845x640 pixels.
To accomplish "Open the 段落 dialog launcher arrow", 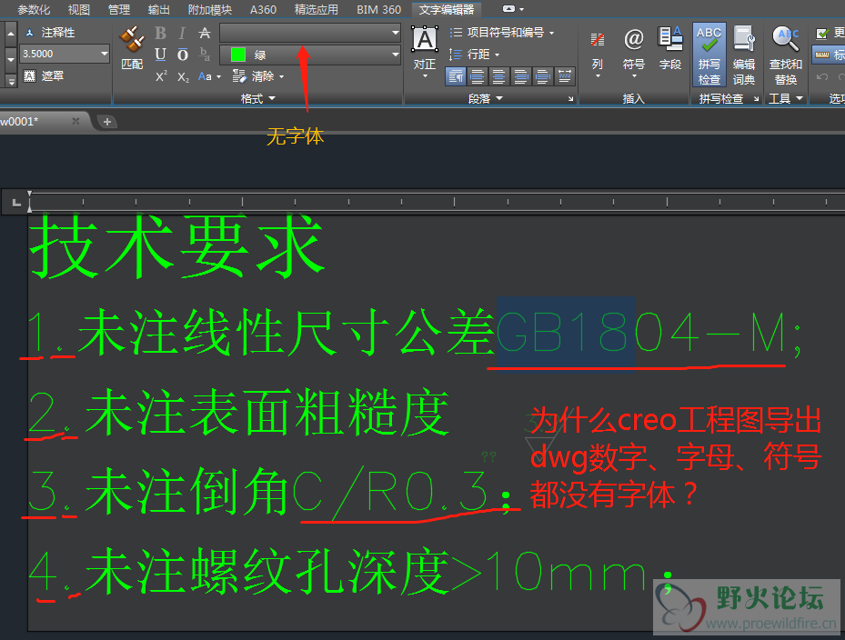I will coord(570,98).
